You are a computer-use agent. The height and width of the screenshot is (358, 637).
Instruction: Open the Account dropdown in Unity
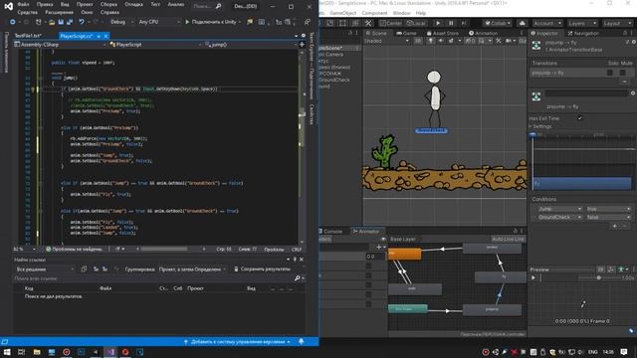click(x=547, y=23)
